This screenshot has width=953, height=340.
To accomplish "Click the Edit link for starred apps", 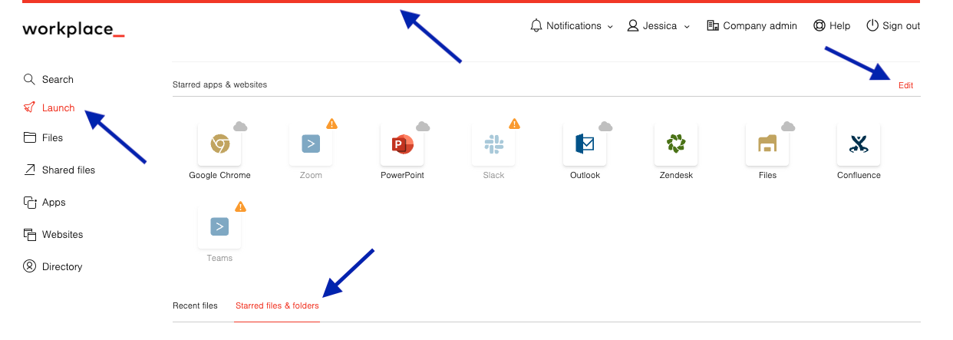I will [905, 85].
